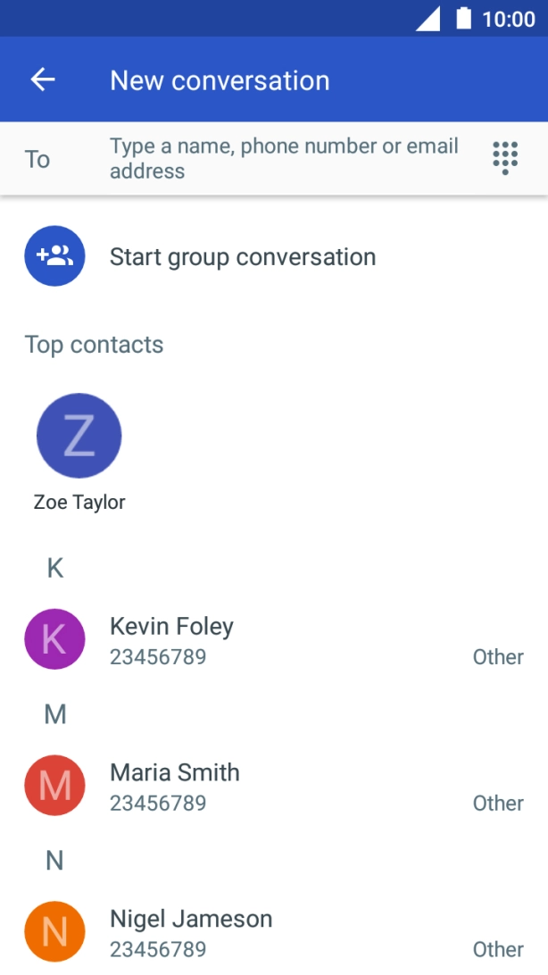Tap Kevin Foley's phone number
This screenshot has width=548, height=975.
click(x=158, y=657)
